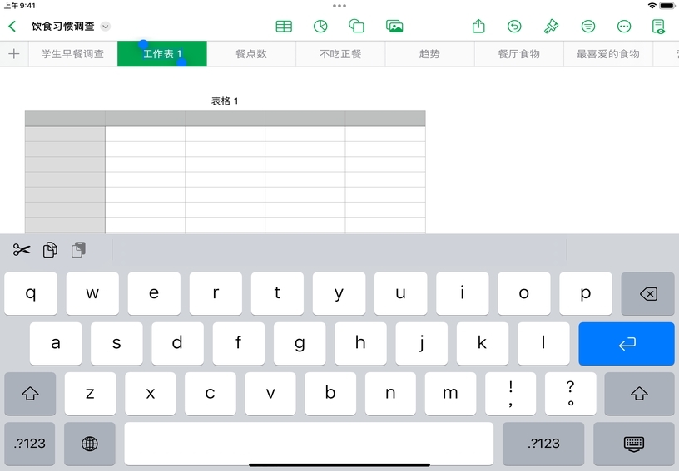Screen dimensions: 679x471
Task: Switch to the left .?123 symbols keyboard
Action: click(31, 444)
